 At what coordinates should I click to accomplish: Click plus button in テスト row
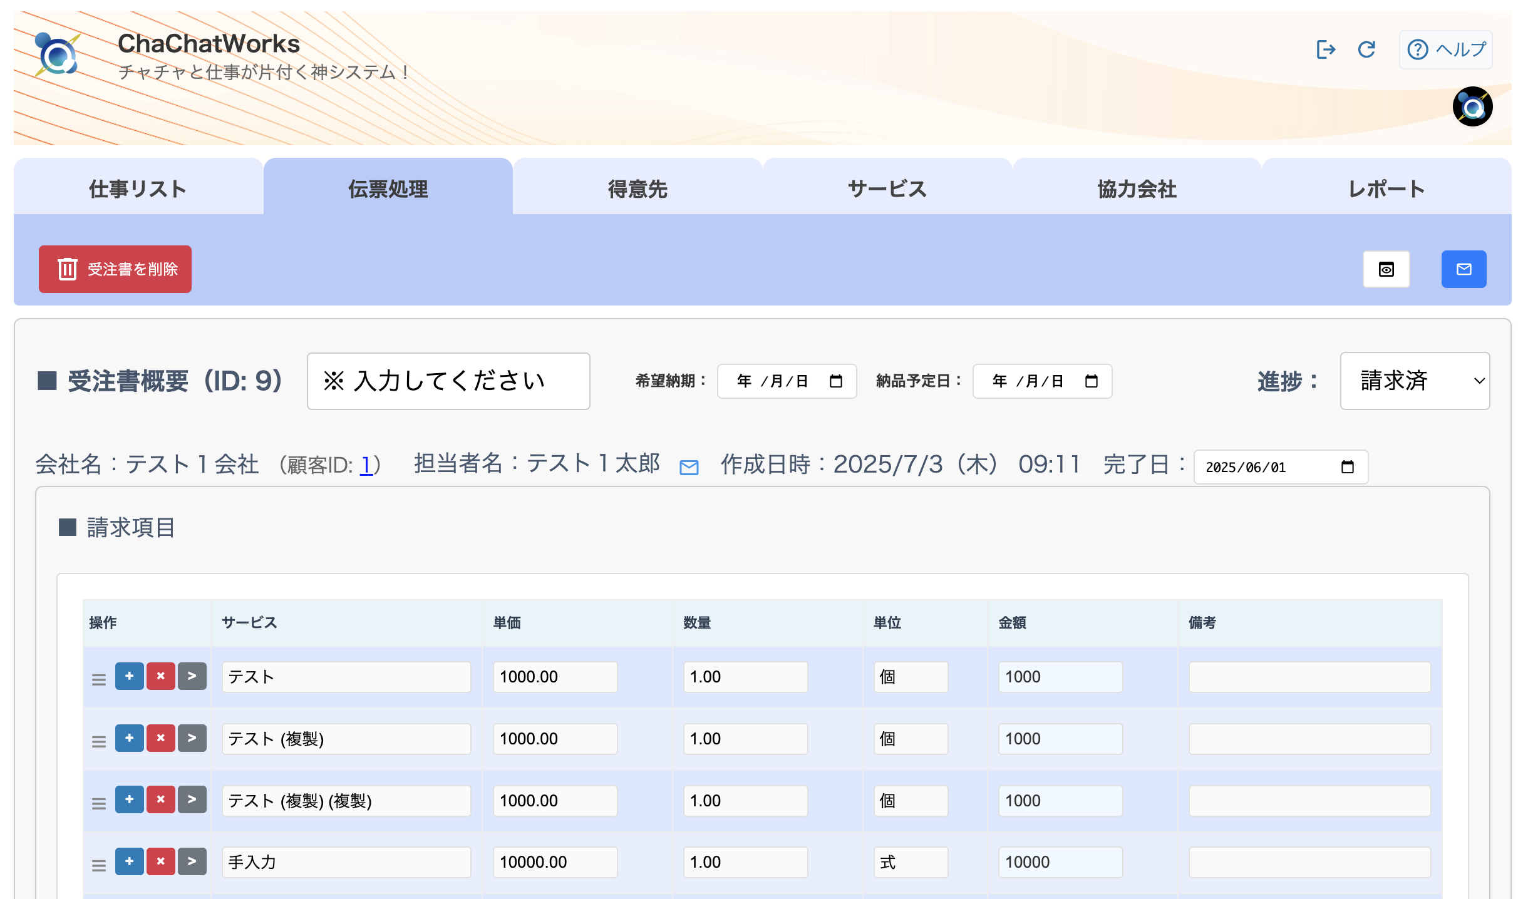[x=130, y=676]
